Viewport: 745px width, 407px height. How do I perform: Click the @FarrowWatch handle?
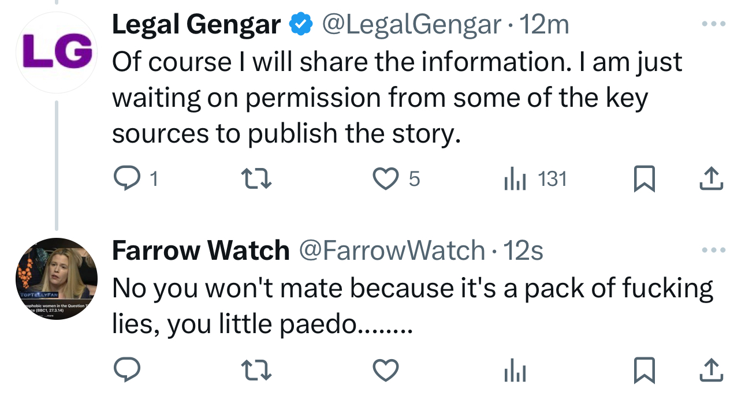(x=392, y=251)
